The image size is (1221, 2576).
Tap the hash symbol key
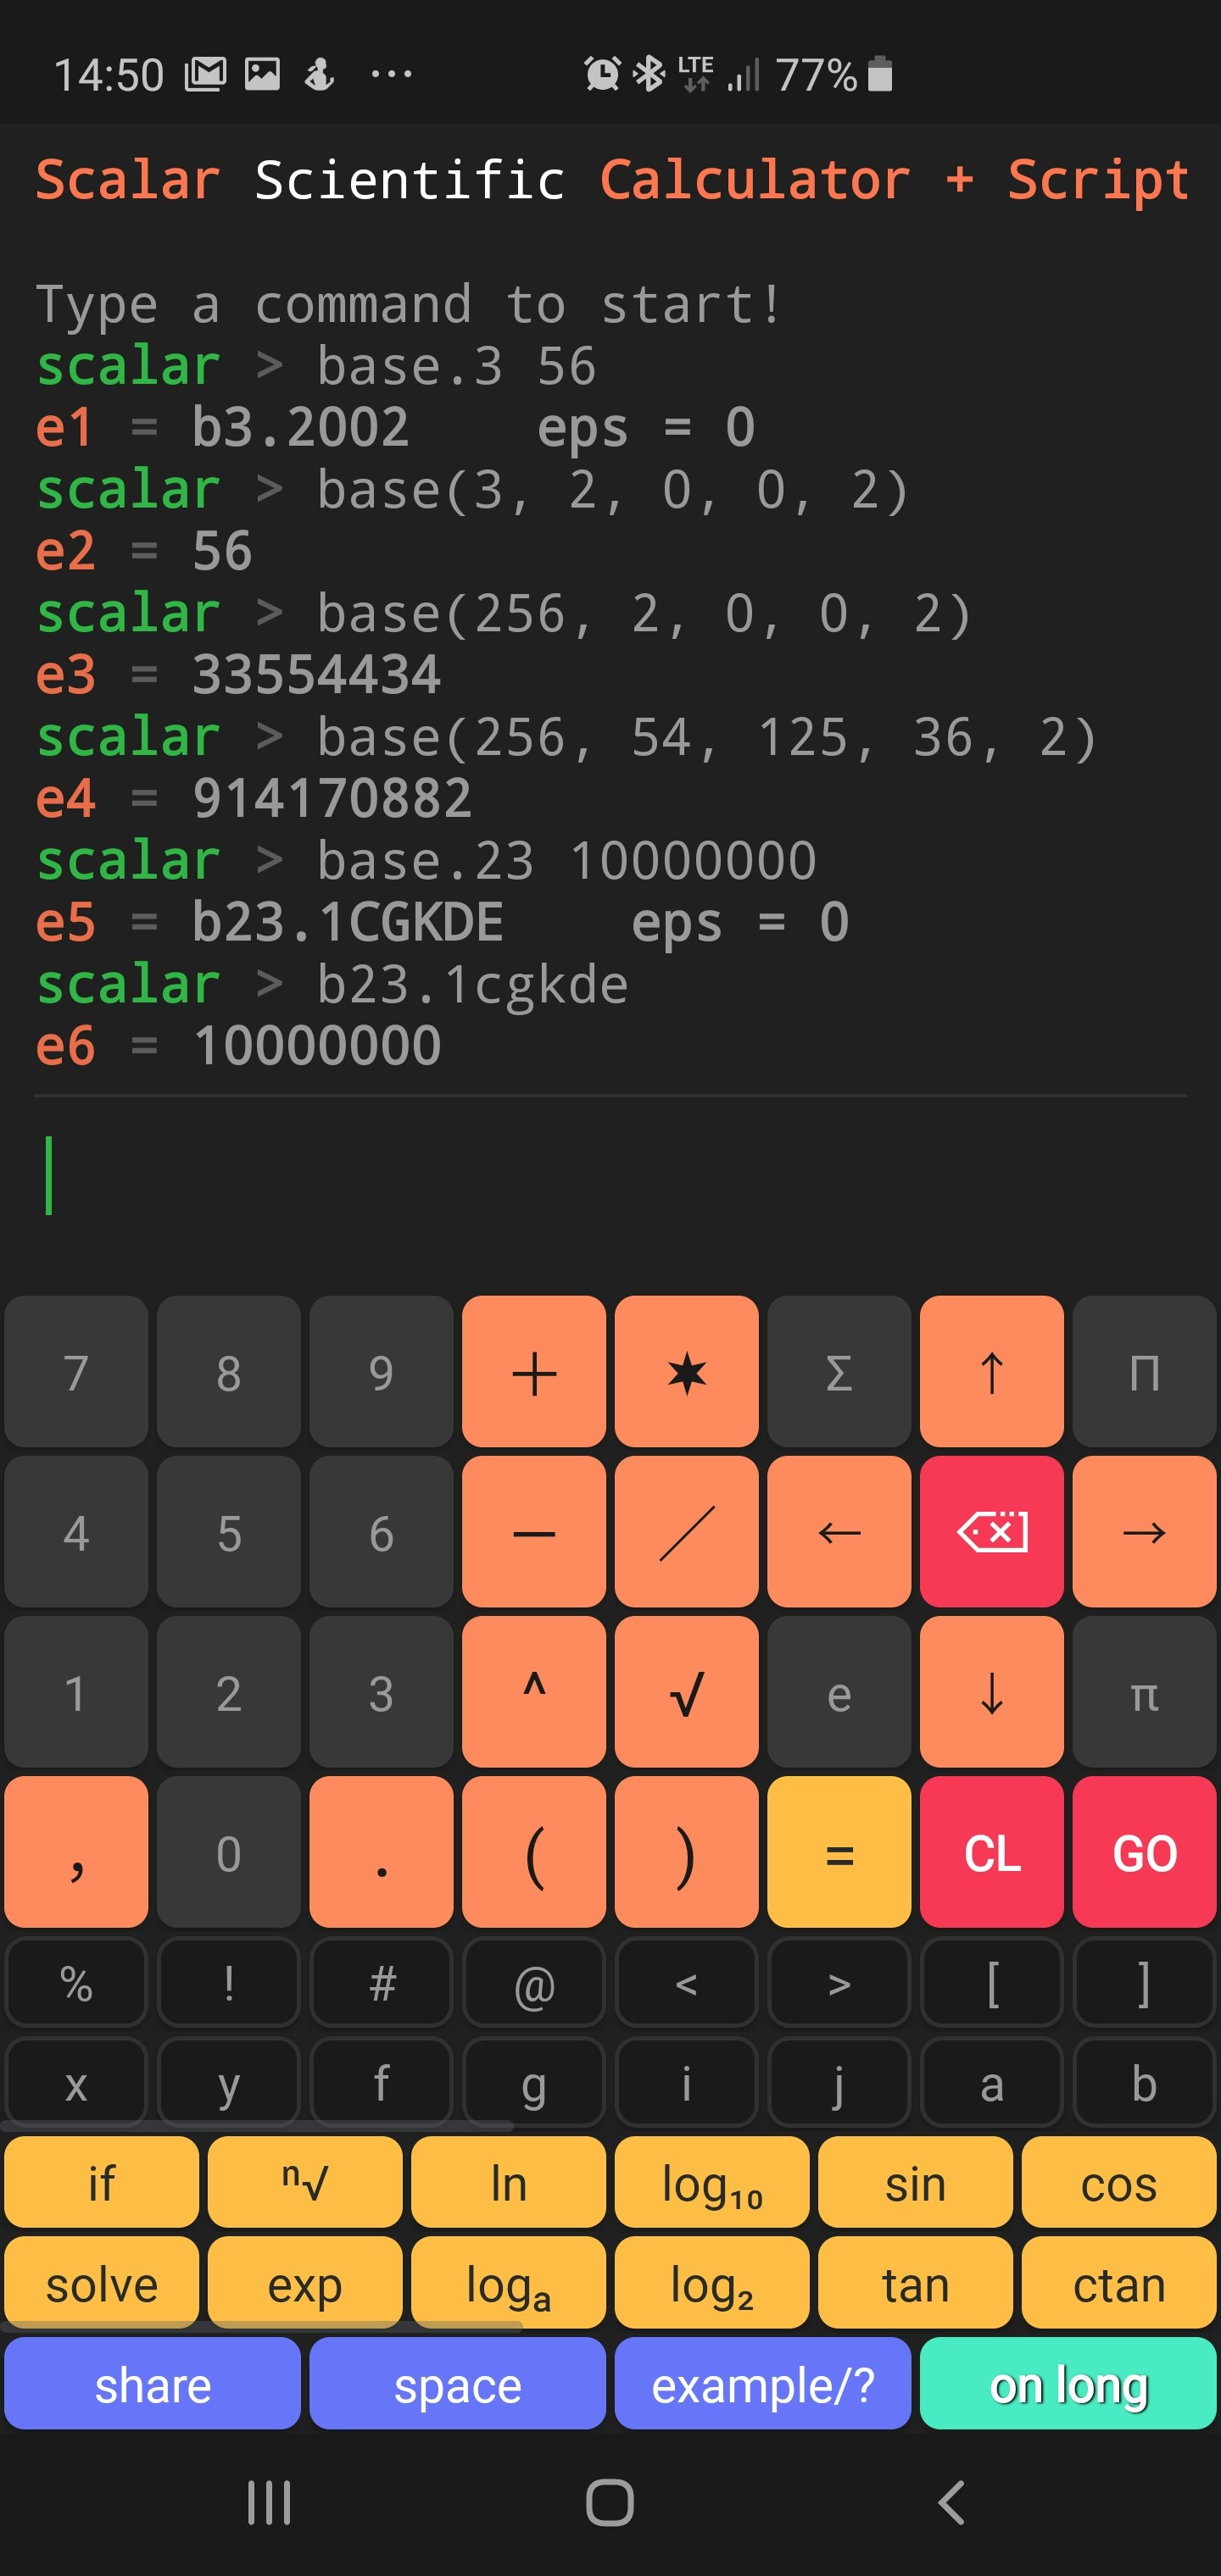point(382,1982)
